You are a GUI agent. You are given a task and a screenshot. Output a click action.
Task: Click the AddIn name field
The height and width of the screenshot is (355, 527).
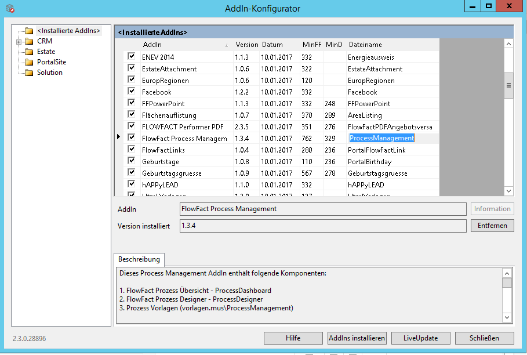click(323, 209)
